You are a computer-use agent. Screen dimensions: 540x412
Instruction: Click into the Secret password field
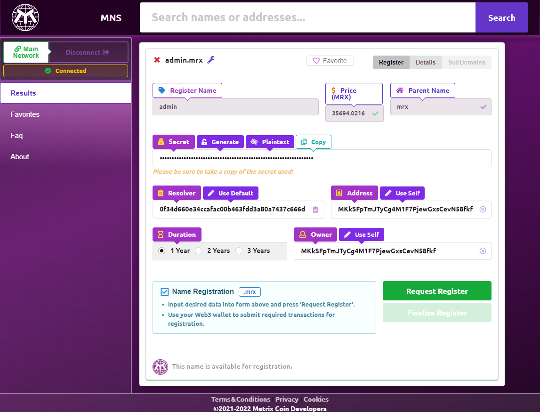(x=322, y=159)
